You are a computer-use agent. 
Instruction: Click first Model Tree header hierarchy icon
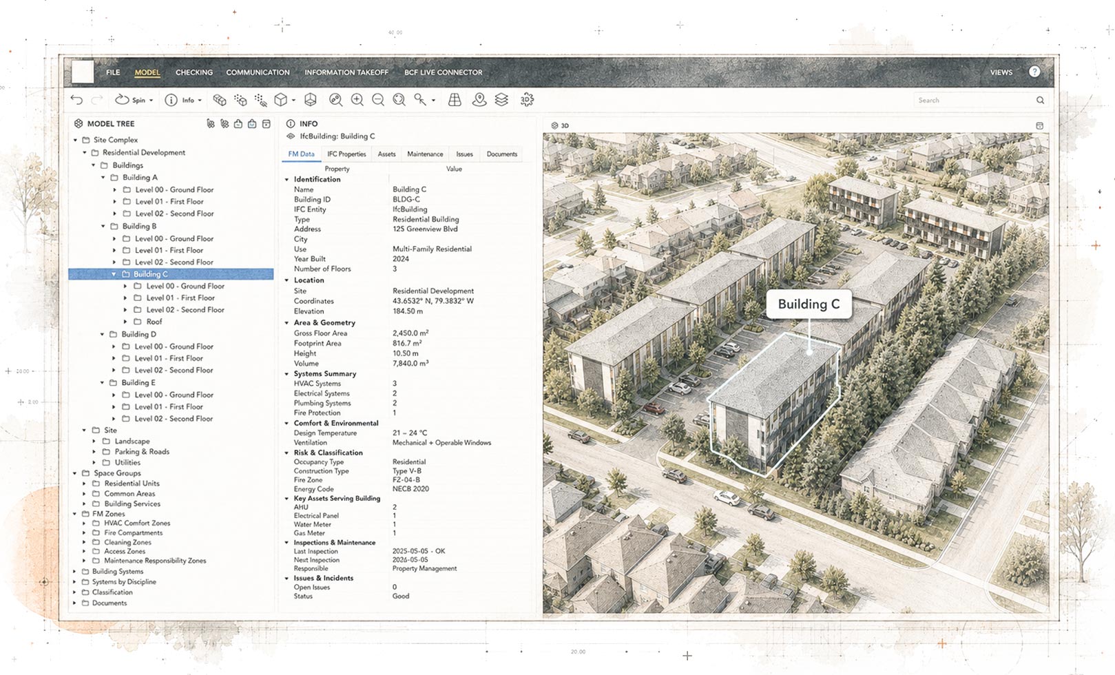tap(211, 124)
